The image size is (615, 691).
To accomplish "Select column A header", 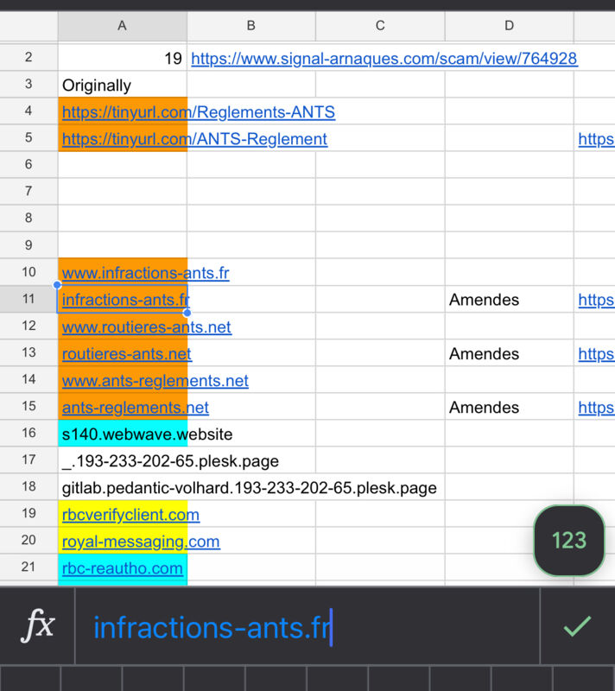I will coord(123,26).
